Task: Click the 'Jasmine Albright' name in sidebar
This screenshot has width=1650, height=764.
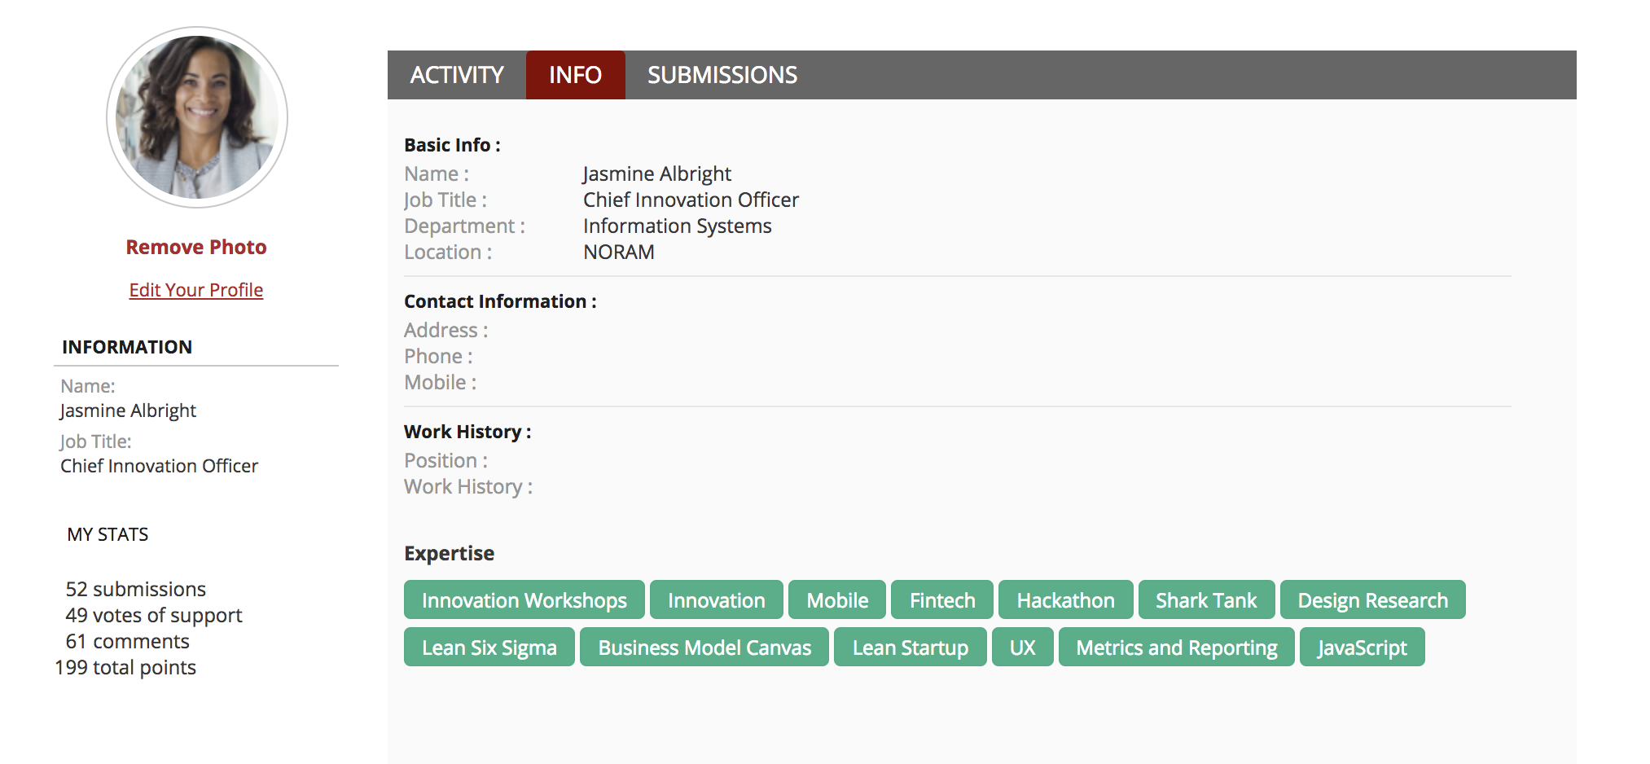Action: coord(128,411)
